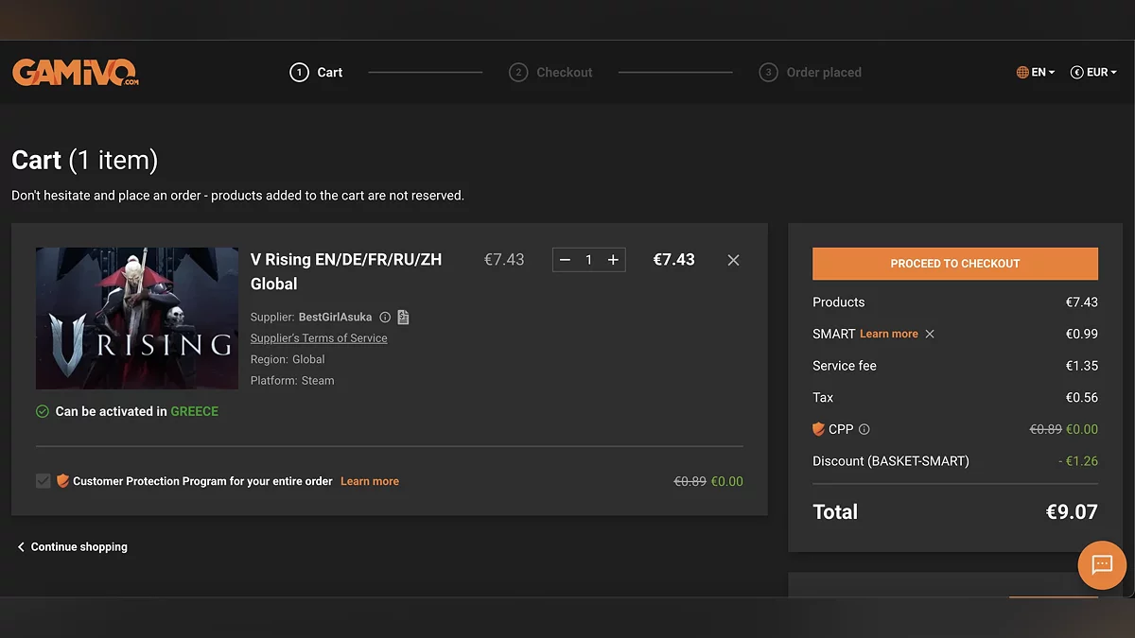Screen dimensions: 1135x638
Task: Click the V Rising game thumbnail
Action: [x=137, y=319]
